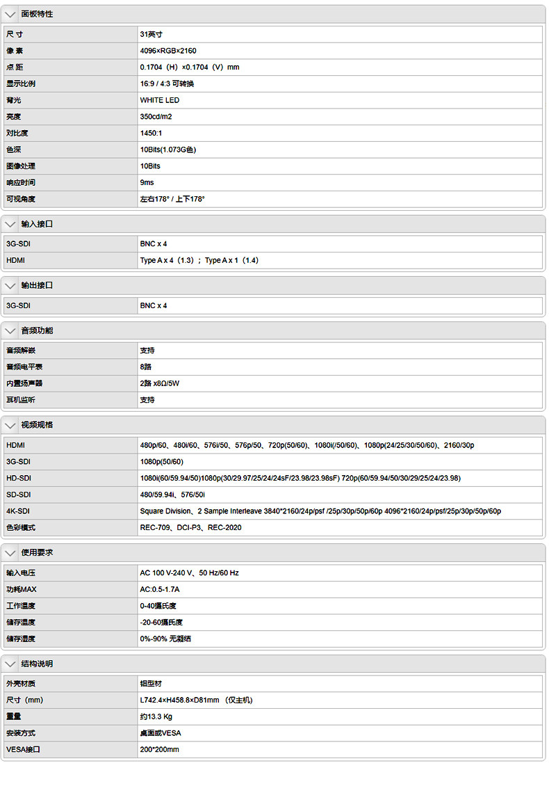Collapse the 使用要求 section arrow
The height and width of the screenshot is (793, 549).
click(x=10, y=552)
